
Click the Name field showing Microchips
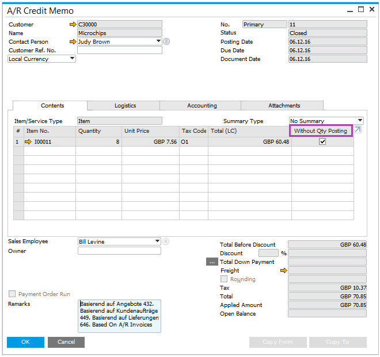tap(120, 33)
